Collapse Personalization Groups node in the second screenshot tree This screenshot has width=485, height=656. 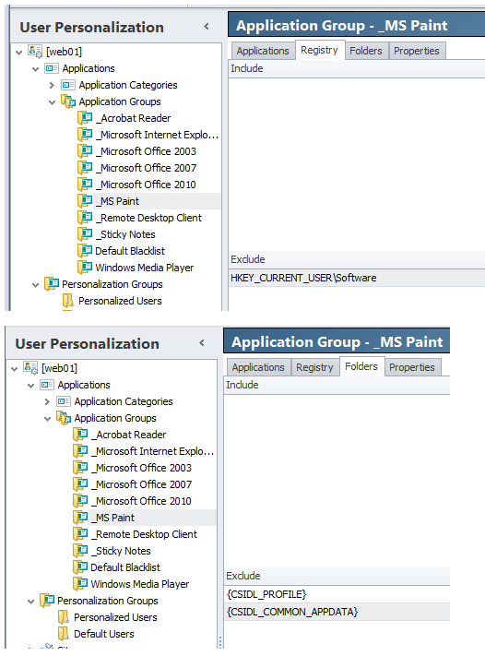pyautogui.click(x=30, y=602)
